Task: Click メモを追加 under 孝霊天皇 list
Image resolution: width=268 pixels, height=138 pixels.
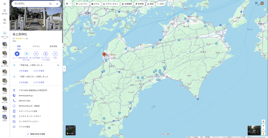Action: point(23,71)
